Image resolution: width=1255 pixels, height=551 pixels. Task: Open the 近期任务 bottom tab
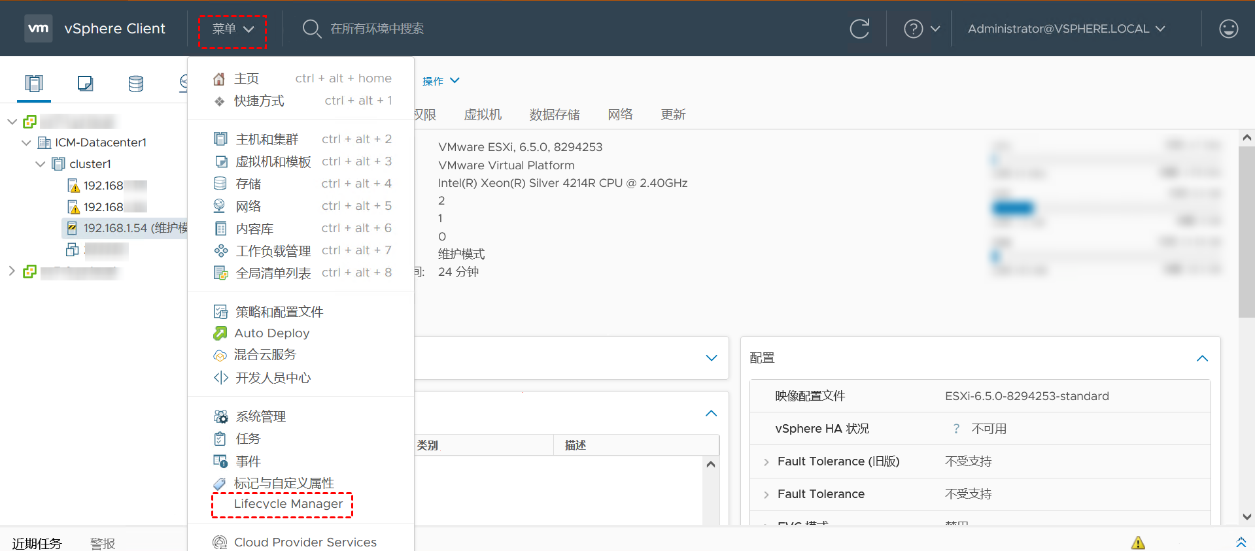click(37, 543)
